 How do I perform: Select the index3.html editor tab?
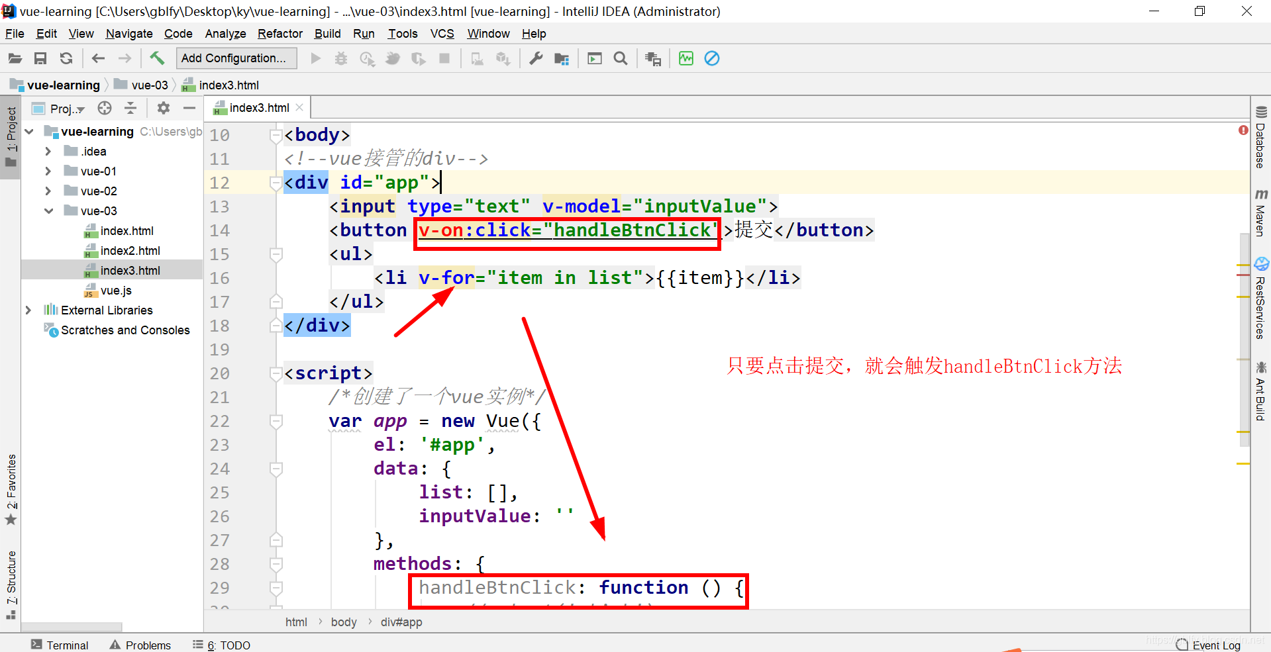258,107
